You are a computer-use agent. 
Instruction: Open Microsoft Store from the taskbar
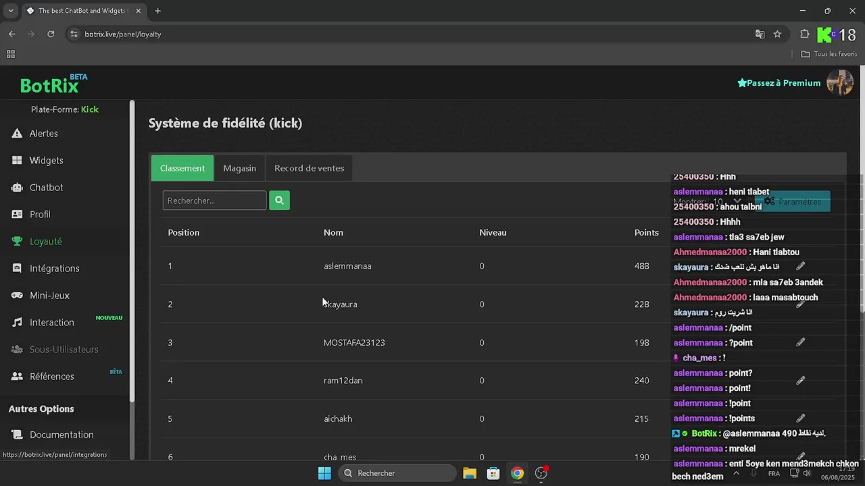(x=493, y=473)
